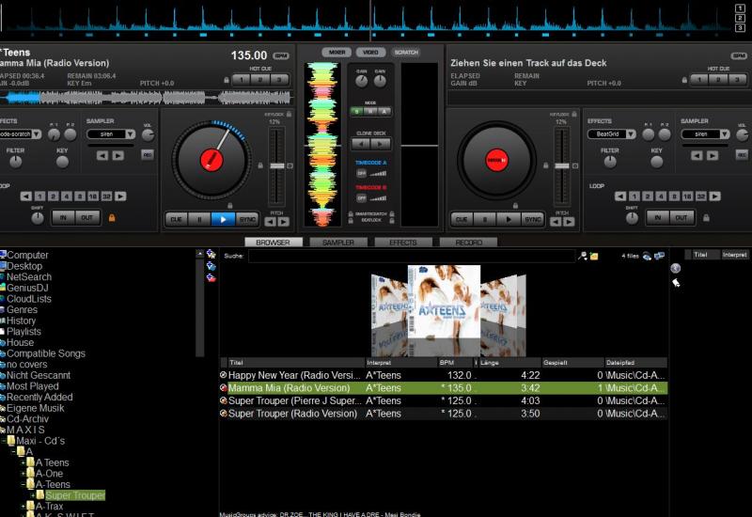The height and width of the screenshot is (517, 752).
Task: Click the left deck play button
Action: [223, 219]
